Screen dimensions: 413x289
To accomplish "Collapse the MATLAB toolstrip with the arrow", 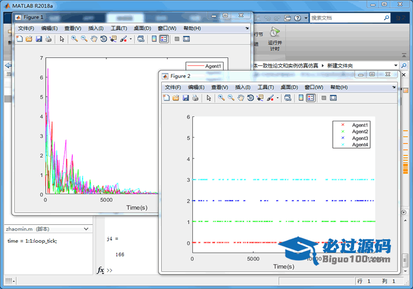I will 404,55.
